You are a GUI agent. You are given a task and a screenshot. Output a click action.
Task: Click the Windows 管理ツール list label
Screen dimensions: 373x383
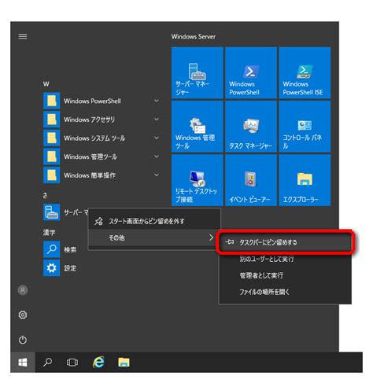(90, 157)
